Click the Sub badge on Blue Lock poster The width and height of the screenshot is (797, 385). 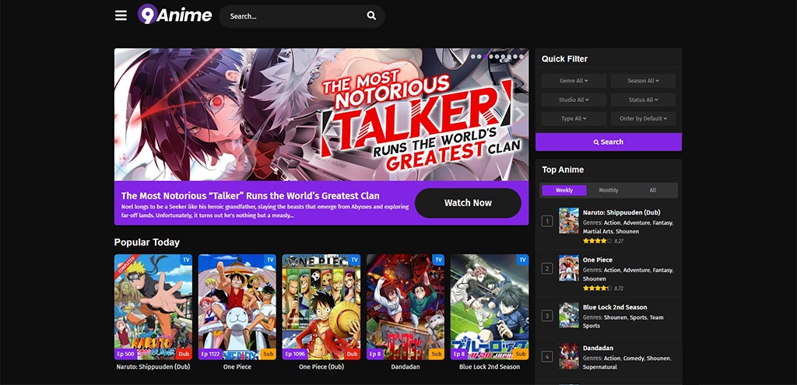(521, 354)
